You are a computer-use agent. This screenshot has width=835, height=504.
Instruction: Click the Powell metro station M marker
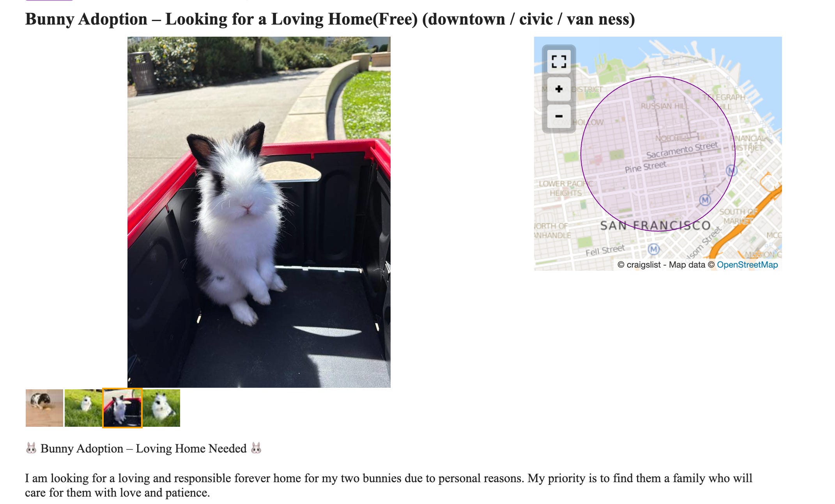coord(705,200)
